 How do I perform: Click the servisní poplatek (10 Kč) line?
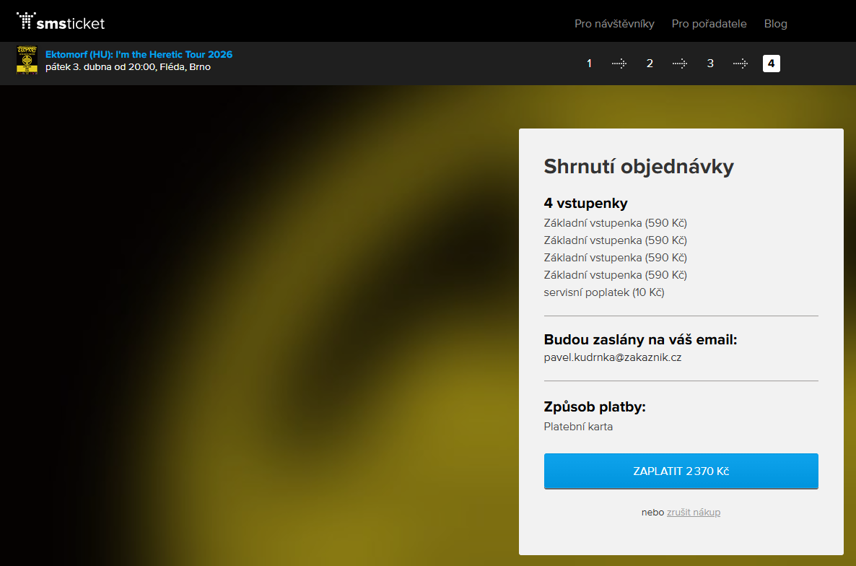603,292
